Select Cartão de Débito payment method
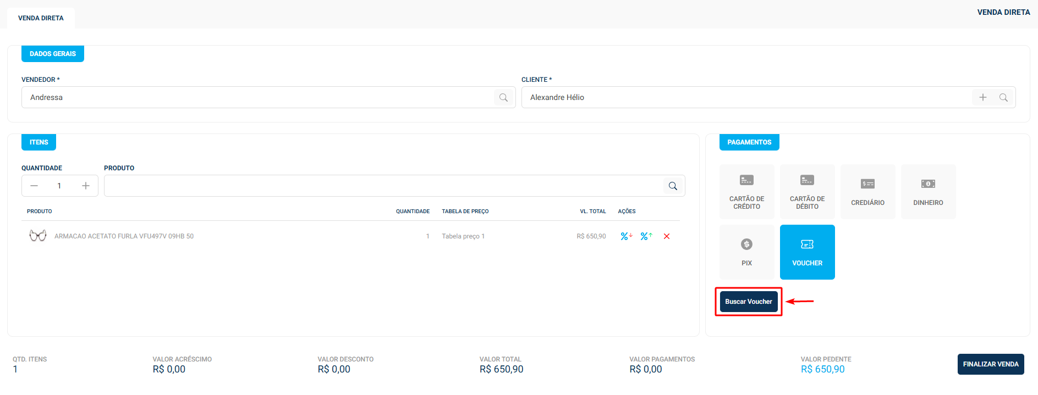This screenshot has width=1038, height=395. [807, 192]
